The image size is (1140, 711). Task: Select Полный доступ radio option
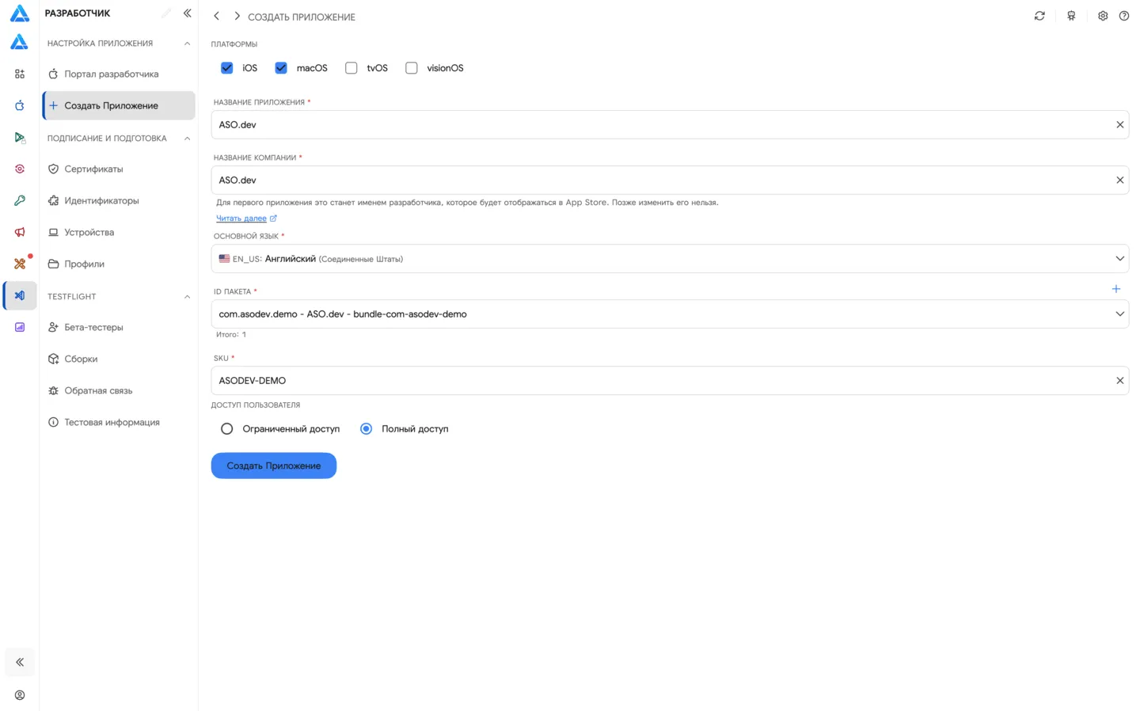coord(366,429)
